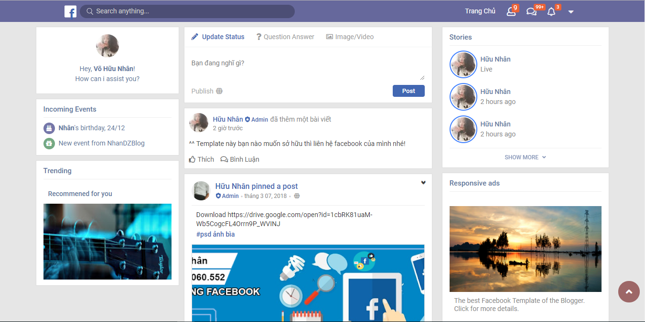Click the tháng 3 07, 2018 timestamp
This screenshot has height=322, width=645.
tap(266, 196)
